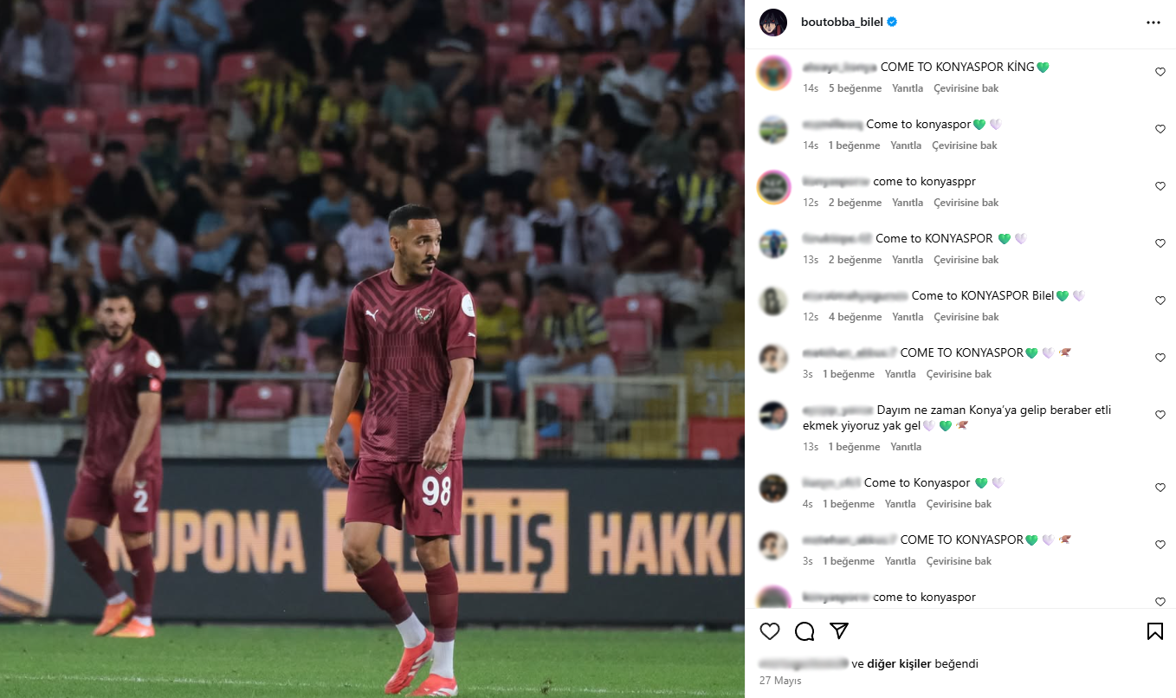Reply via Yanıtla under 'COME TO KONYASPOR KİNG'
Viewport: 1176px width, 698px height.
pos(908,88)
